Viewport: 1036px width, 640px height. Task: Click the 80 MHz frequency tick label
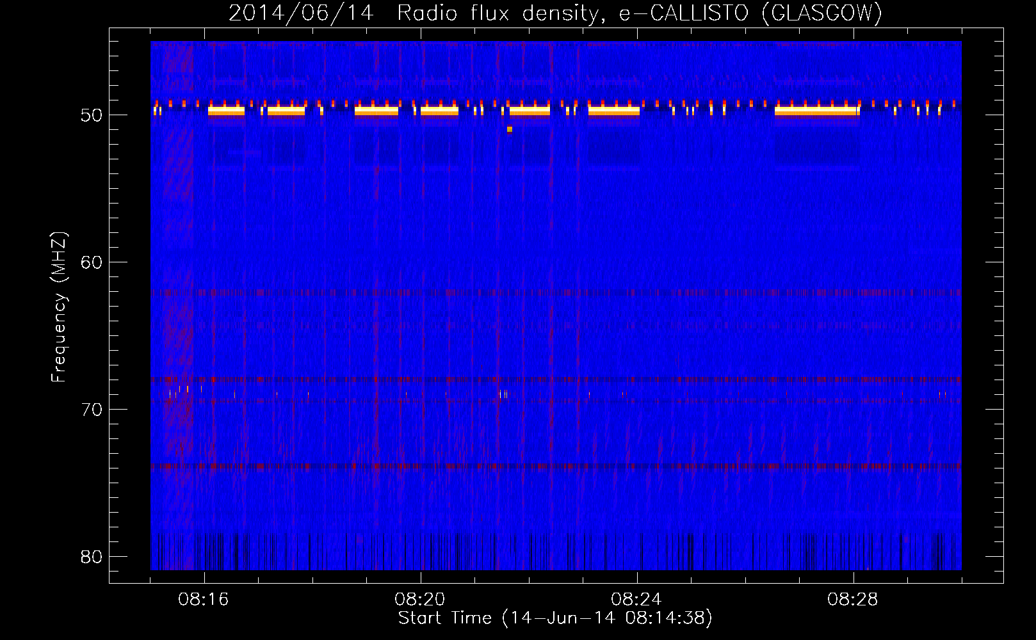point(92,557)
